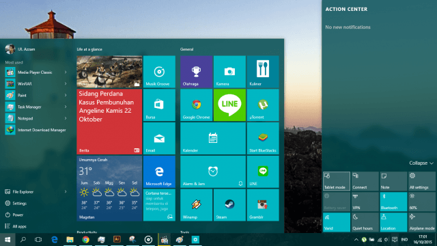
Task: Launch Start BlueStacks tile
Action: click(263, 138)
